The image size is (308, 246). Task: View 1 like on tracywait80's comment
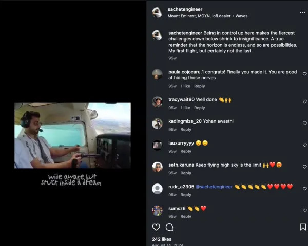pos(185,108)
